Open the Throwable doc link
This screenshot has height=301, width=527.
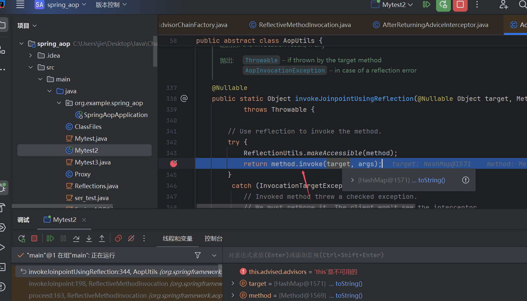tap(261, 60)
